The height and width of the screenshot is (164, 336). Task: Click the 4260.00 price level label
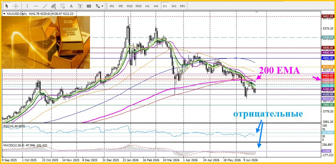pos(328,86)
